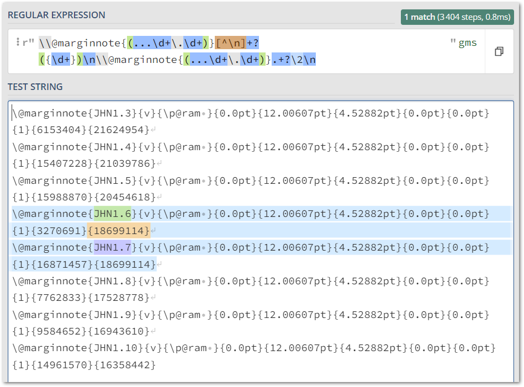Click the r" delimiter selector before the regex
The height and width of the screenshot is (387, 524).
tap(27, 41)
